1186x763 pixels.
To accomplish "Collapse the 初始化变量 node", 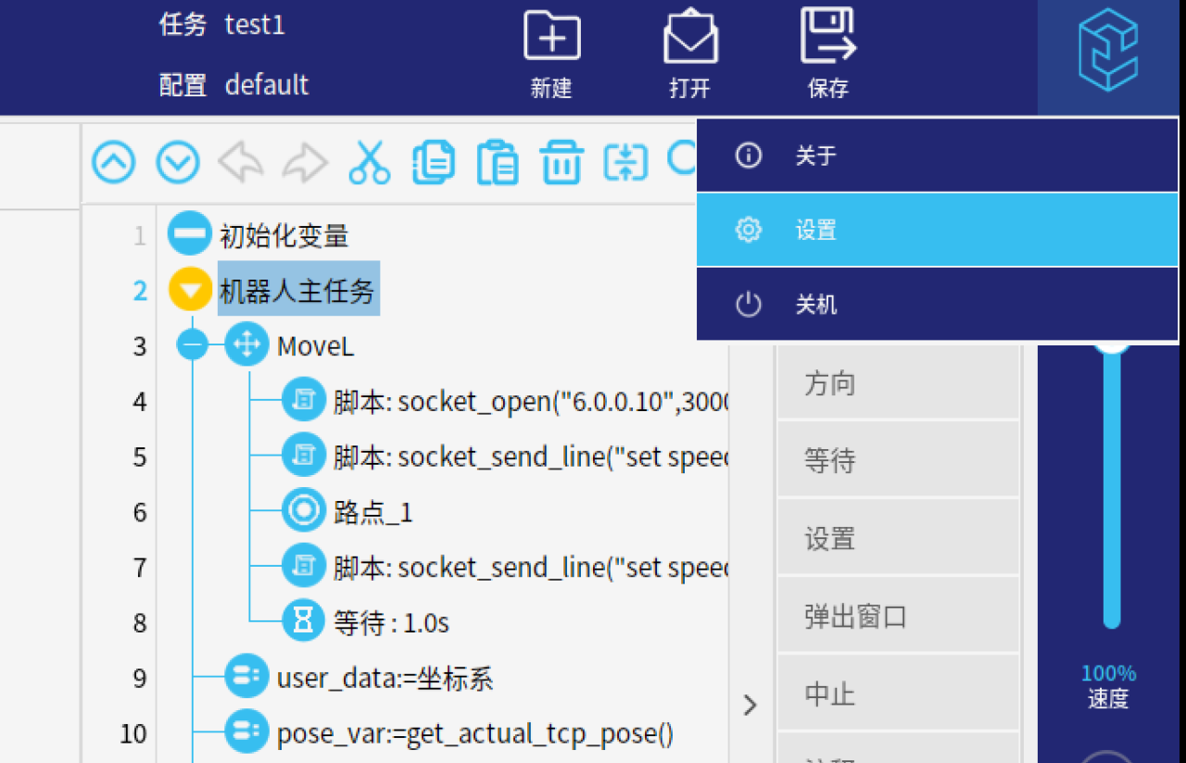I will point(190,235).
